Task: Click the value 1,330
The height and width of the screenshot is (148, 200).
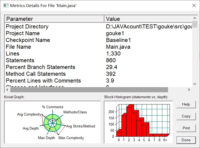Action: (x=113, y=54)
